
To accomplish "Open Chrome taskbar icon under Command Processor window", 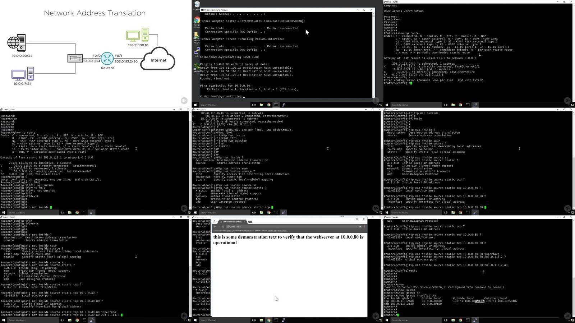I will [268, 105].
